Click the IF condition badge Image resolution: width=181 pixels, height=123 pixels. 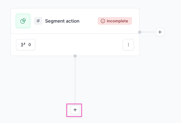(38, 21)
